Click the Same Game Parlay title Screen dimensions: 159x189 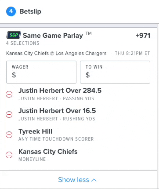(53, 36)
